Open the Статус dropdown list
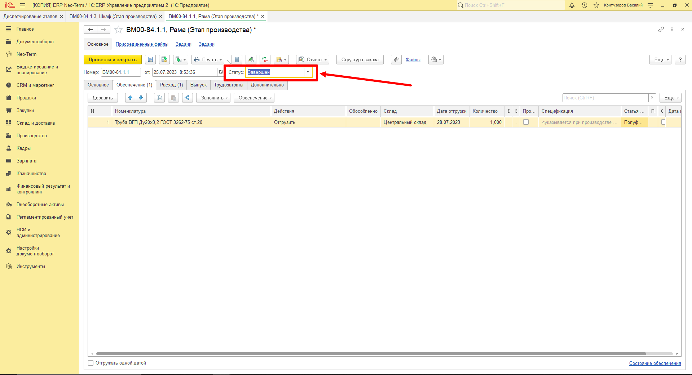 point(308,72)
